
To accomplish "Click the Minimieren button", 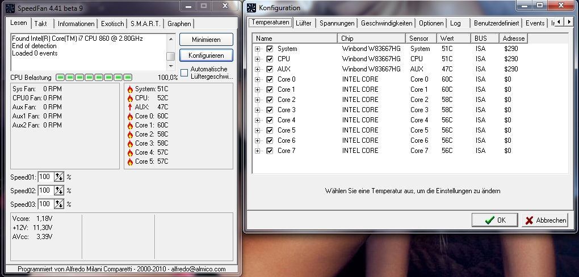I will tap(206, 40).
